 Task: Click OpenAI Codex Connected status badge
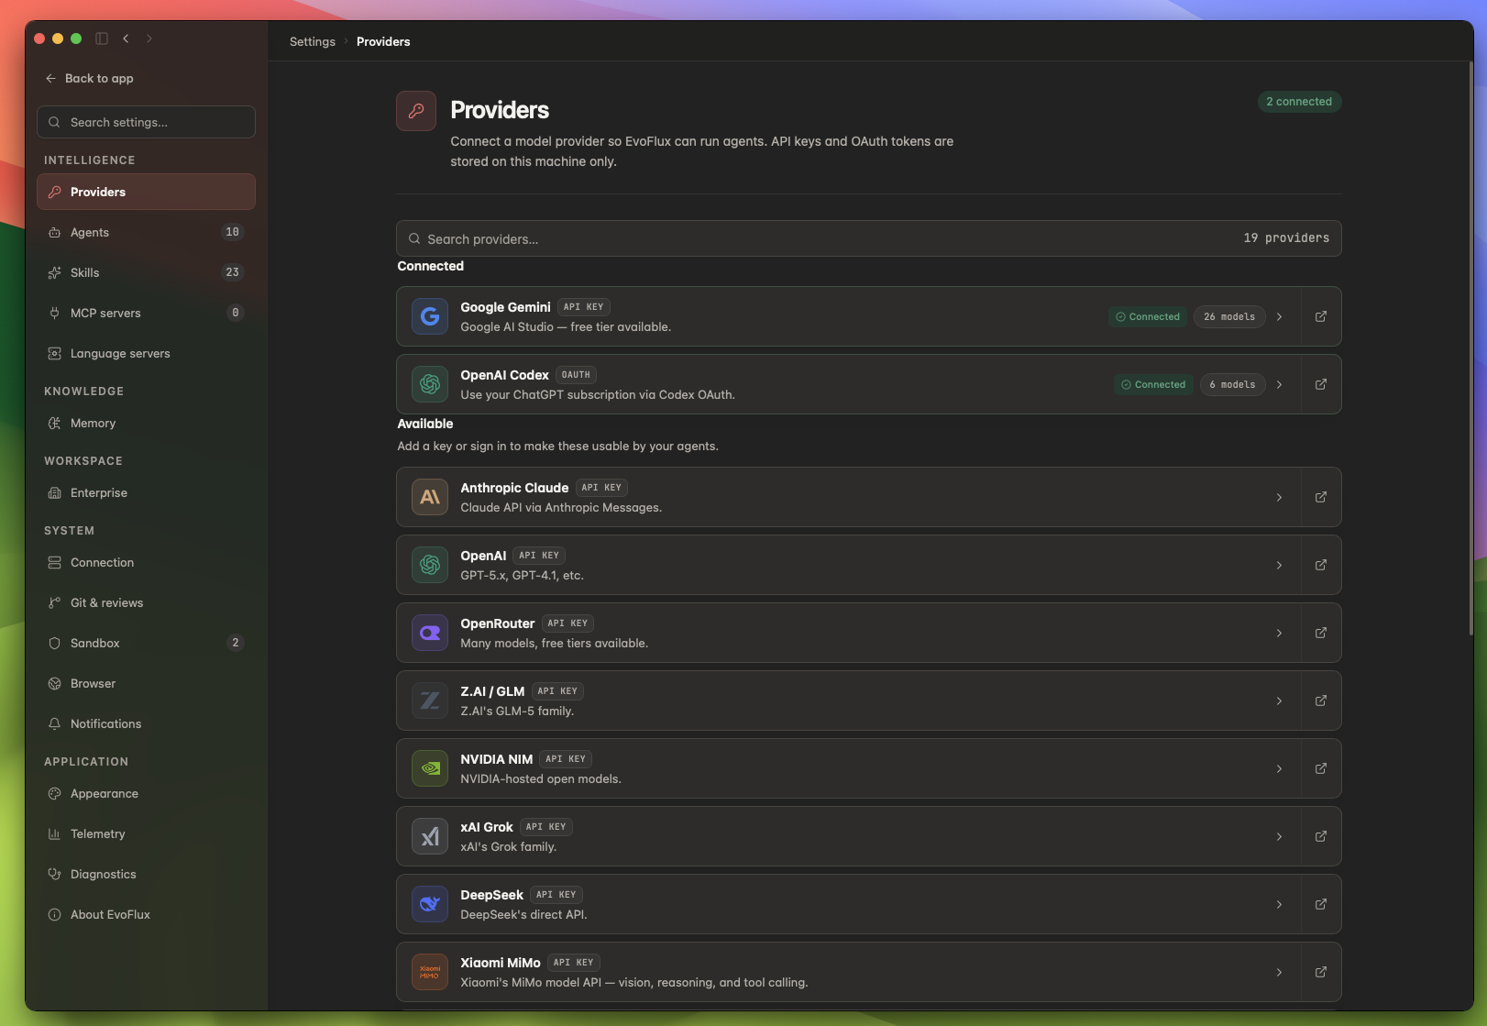(1153, 384)
